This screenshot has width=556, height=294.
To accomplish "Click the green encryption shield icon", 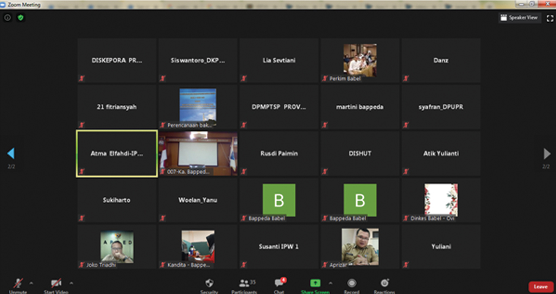I will coord(21,17).
